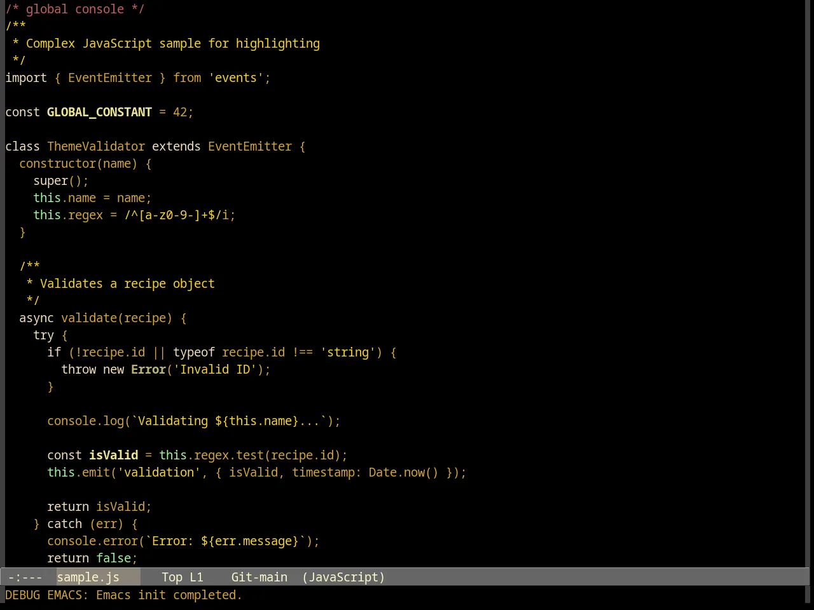Click the 'from' keyword in import line
The height and width of the screenshot is (610, 814).
[187, 78]
